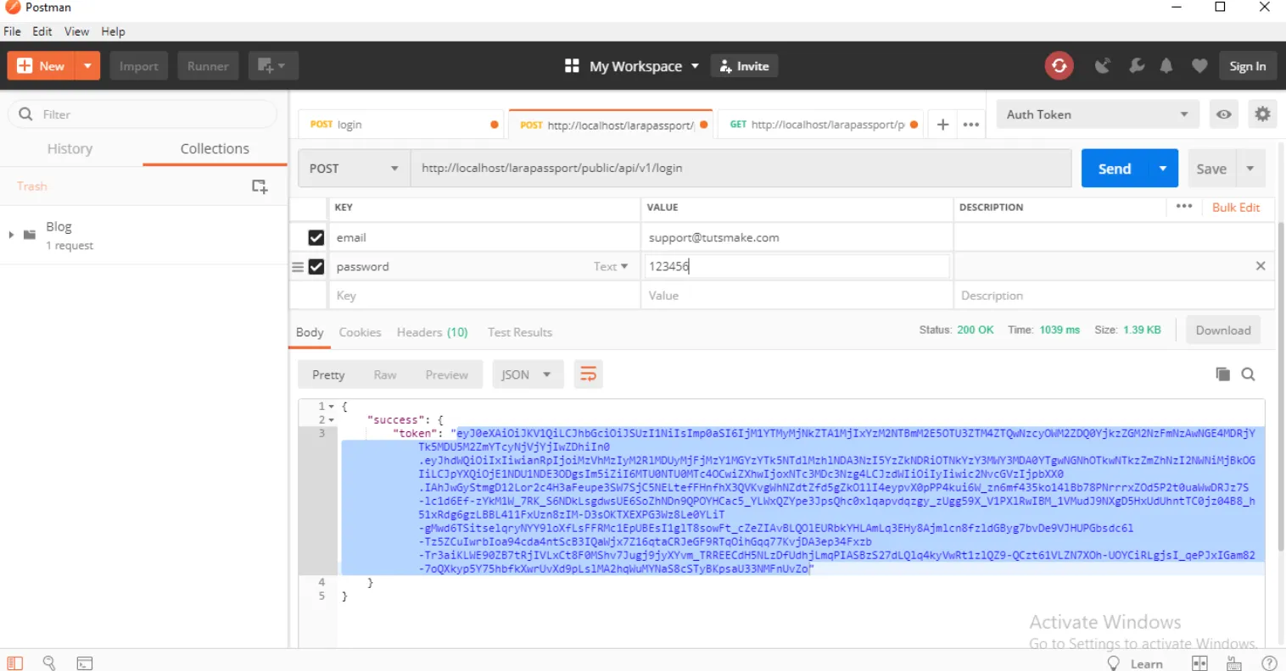Open the POST method dropdown
The image size is (1286, 671).
coord(354,168)
